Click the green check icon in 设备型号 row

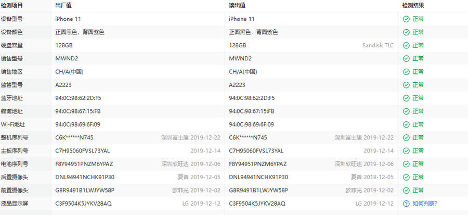(406, 19)
